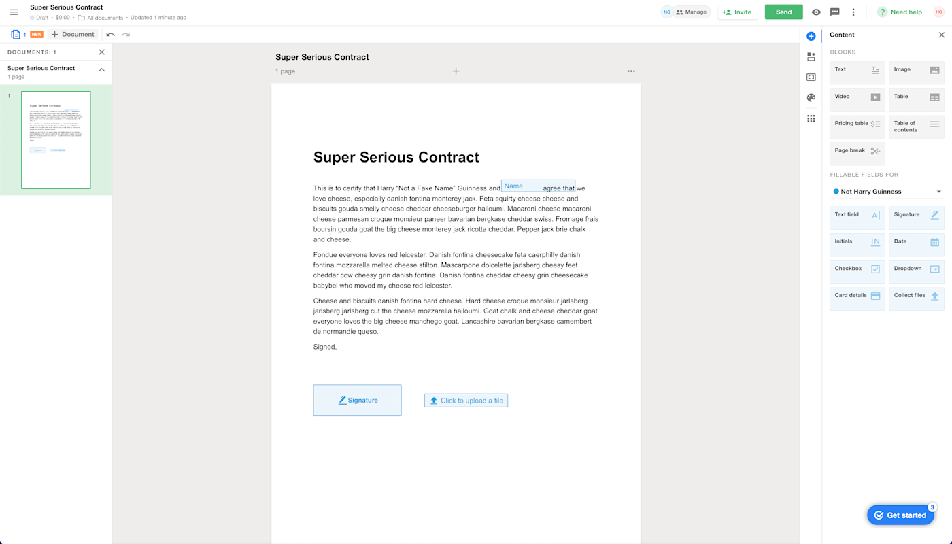Open the Apps grid panel icon

click(811, 118)
